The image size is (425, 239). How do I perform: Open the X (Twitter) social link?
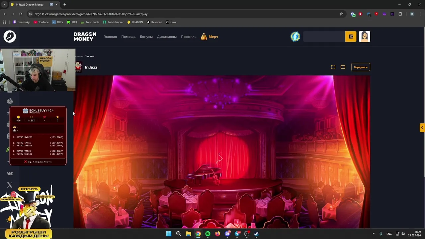pos(10,185)
